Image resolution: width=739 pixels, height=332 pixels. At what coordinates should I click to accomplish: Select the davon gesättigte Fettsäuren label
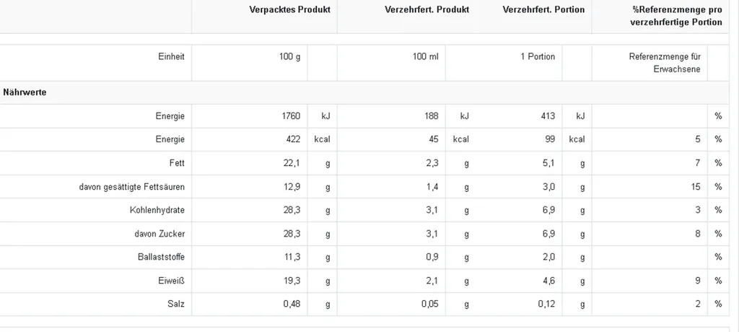pos(132,187)
